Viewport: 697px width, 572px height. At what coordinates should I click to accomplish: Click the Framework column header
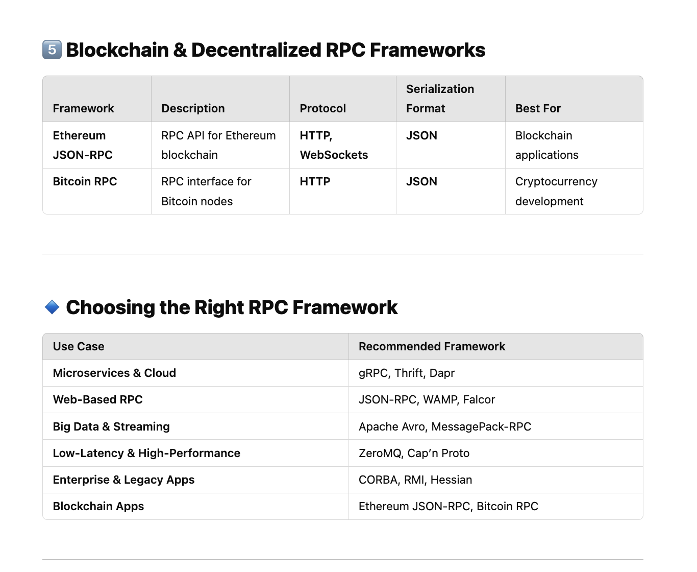(x=83, y=108)
